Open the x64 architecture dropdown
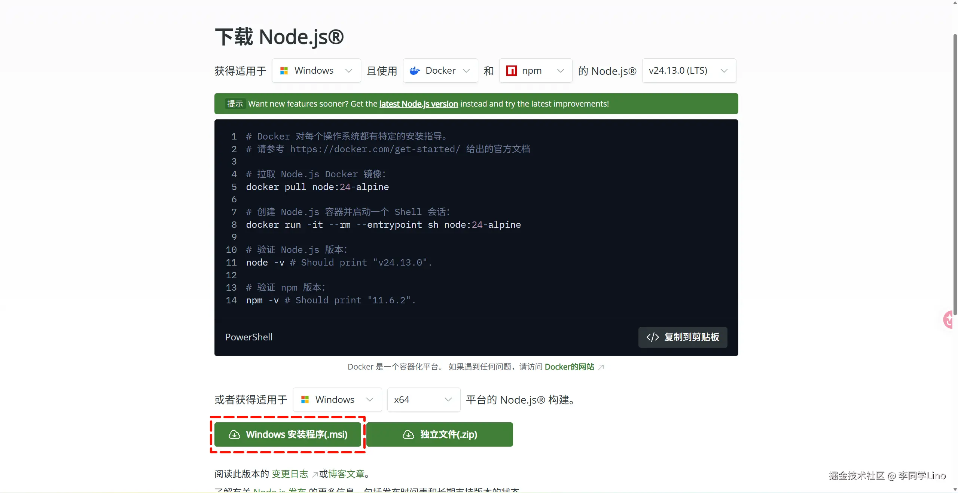The width and height of the screenshot is (958, 493). click(x=423, y=399)
